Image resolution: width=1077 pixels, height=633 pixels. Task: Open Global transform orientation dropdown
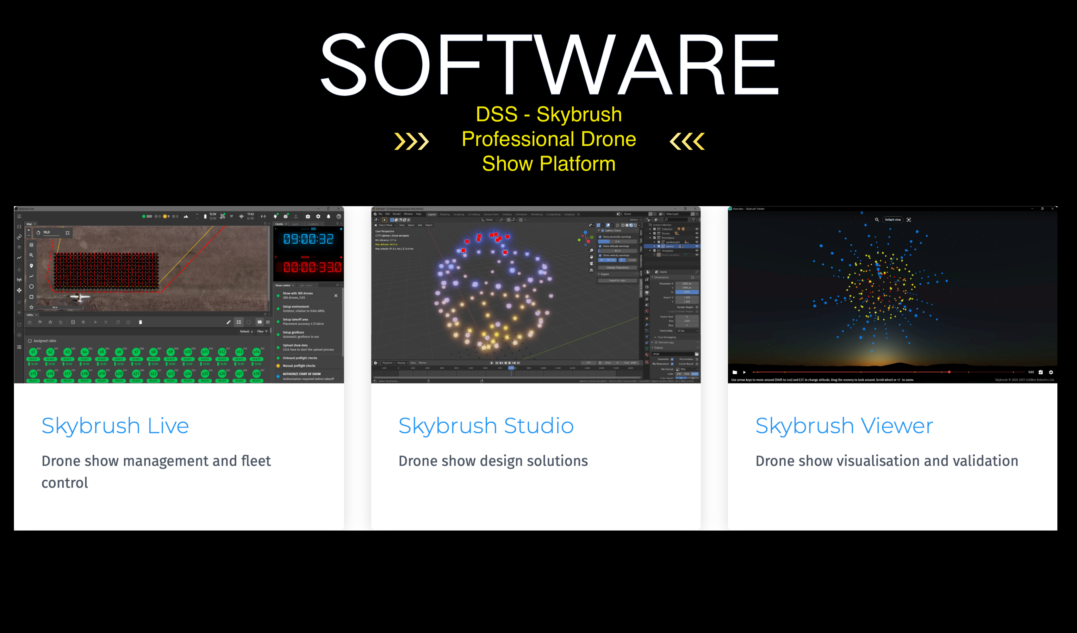[x=489, y=220]
